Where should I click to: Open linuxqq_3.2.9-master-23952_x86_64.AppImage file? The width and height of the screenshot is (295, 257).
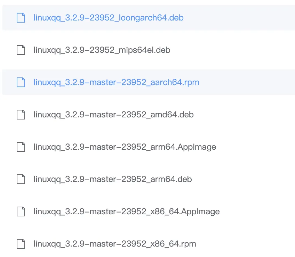pyautogui.click(x=126, y=212)
